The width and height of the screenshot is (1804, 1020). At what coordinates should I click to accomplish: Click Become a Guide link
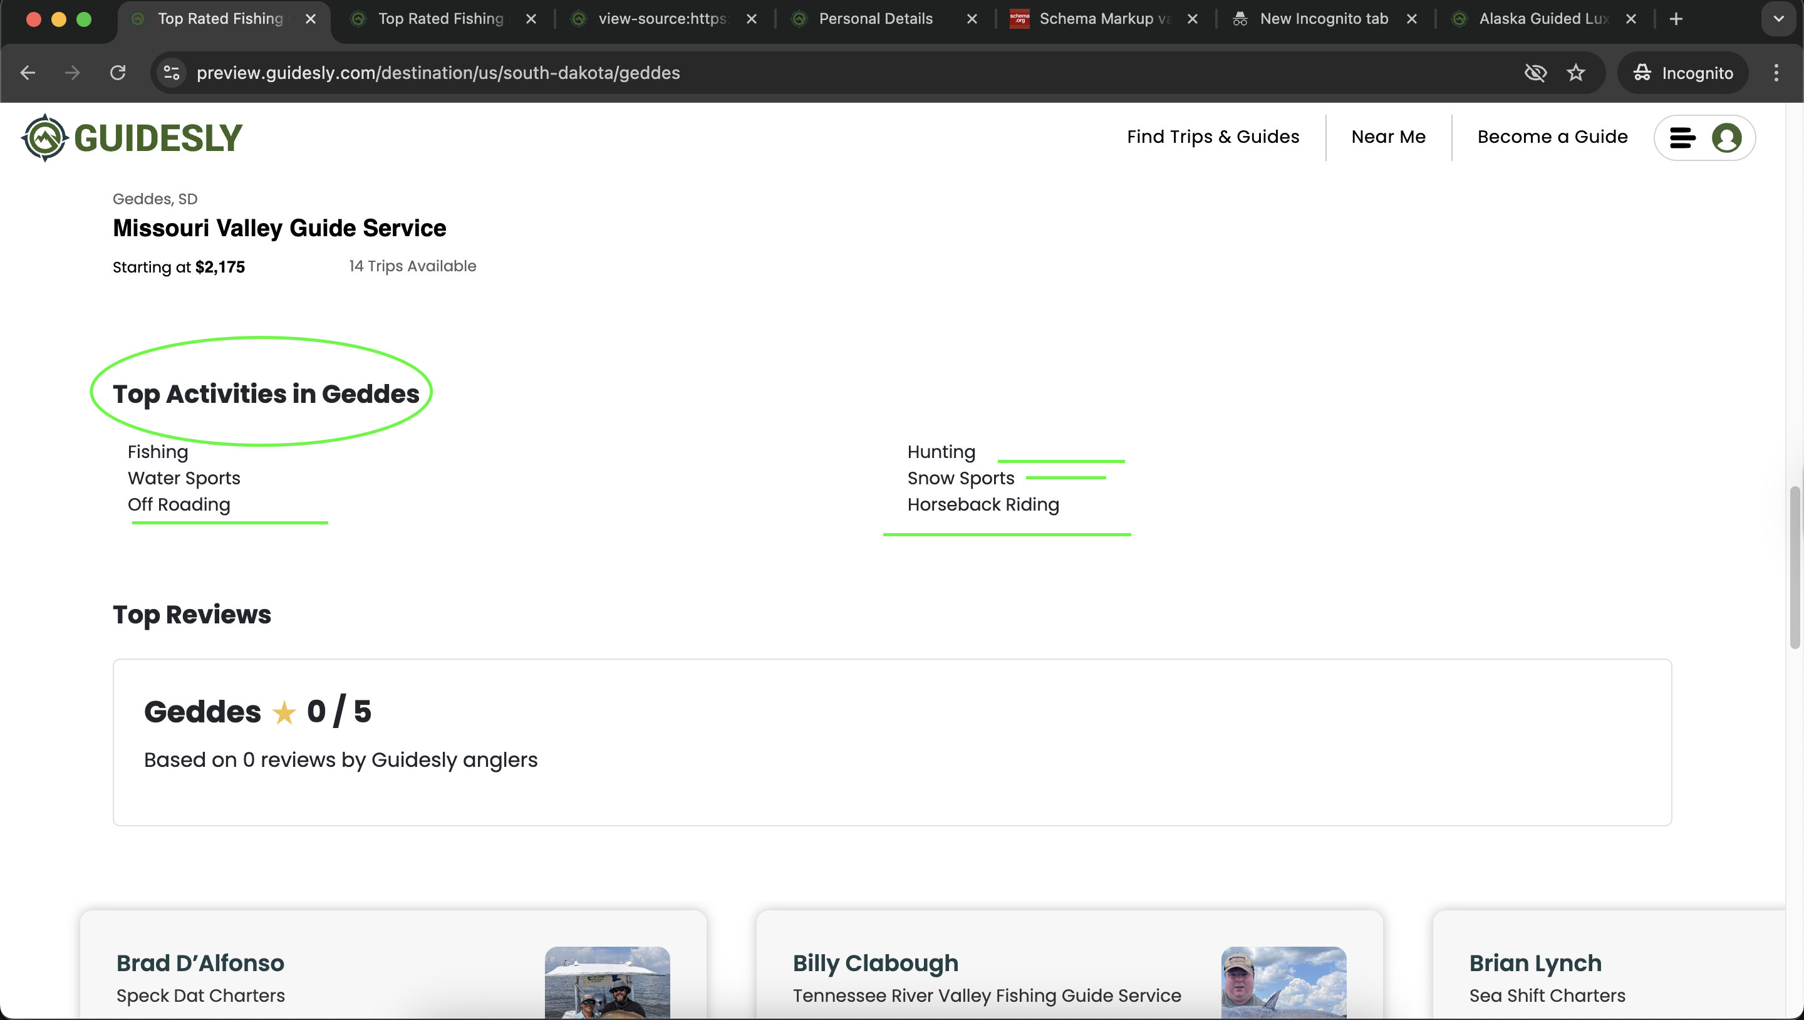pyautogui.click(x=1553, y=137)
